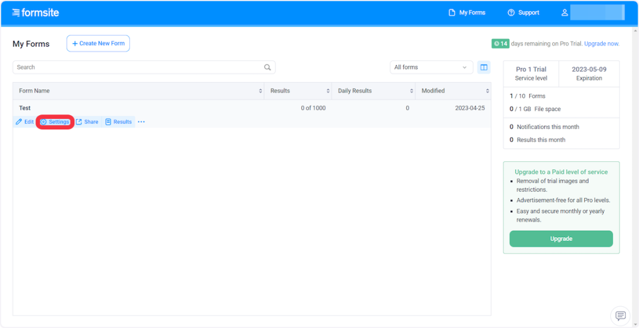Share the Test form
Image resolution: width=639 pixels, height=328 pixels.
click(87, 122)
